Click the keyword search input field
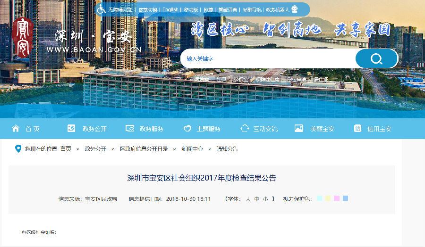 point(267,59)
